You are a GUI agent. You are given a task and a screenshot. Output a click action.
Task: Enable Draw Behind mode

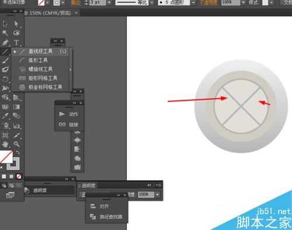11,186
